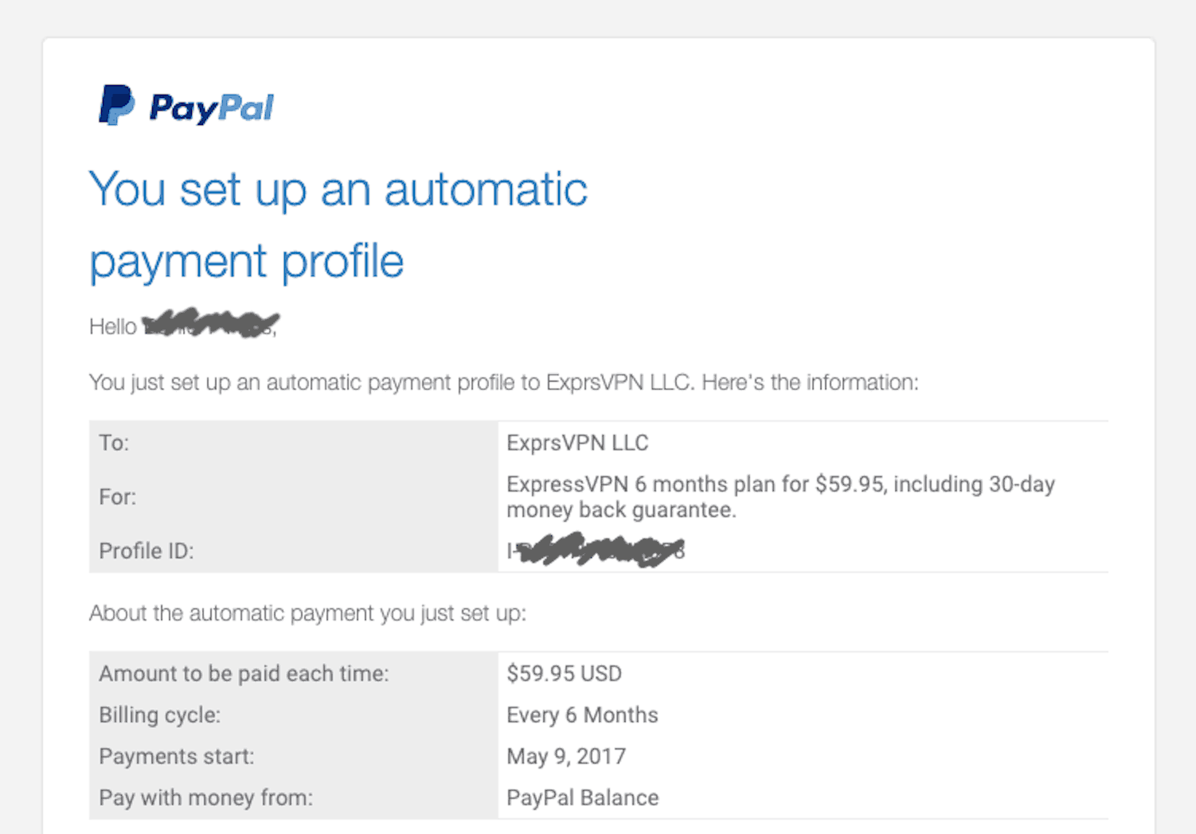
Task: Select the 'Pay with money from:' label
Action: (205, 798)
